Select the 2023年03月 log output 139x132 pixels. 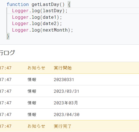tap(66, 103)
